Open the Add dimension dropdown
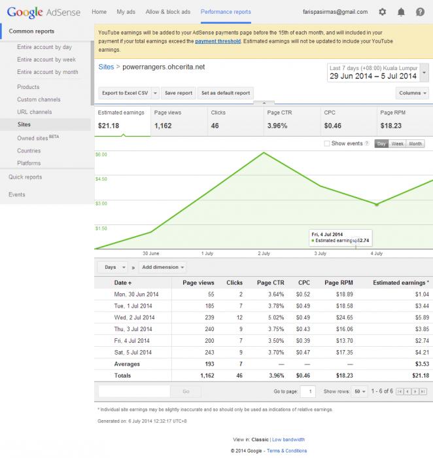 click(x=163, y=267)
